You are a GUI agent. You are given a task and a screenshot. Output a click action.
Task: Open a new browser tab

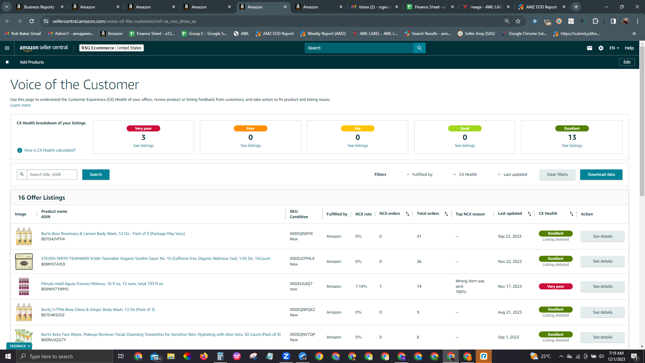(576, 7)
